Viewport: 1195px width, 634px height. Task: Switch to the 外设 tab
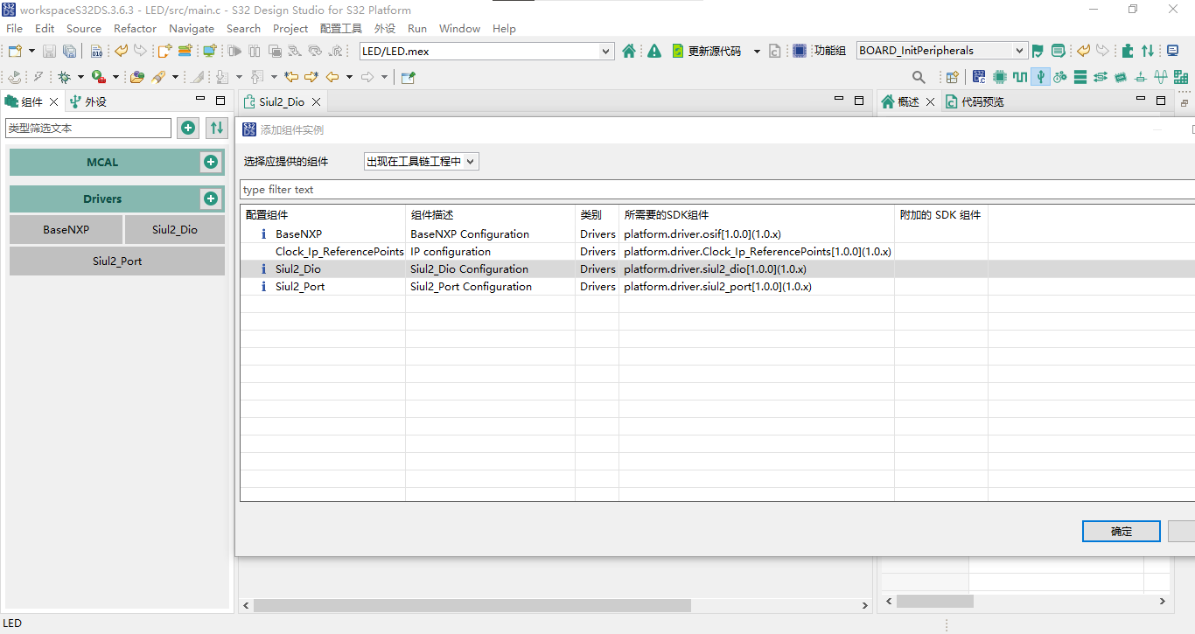tap(88, 101)
